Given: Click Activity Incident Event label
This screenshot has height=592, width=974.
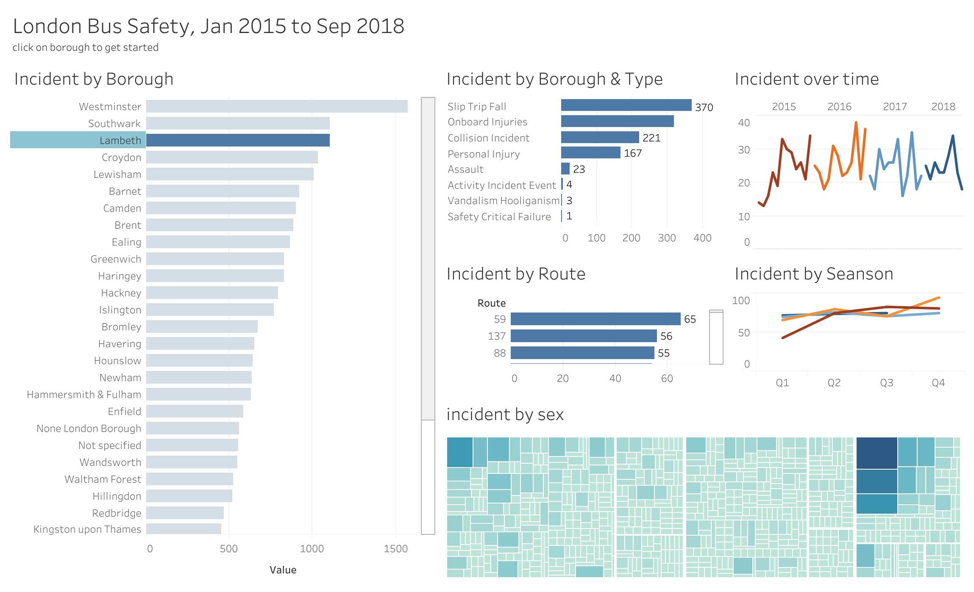Looking at the screenshot, I should (502, 185).
